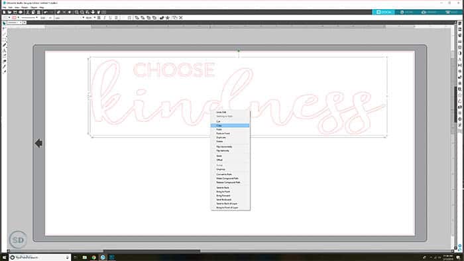This screenshot has width=464, height=261.
Task: Click the Zoom In magnifier icon
Action: [x=77, y=12]
